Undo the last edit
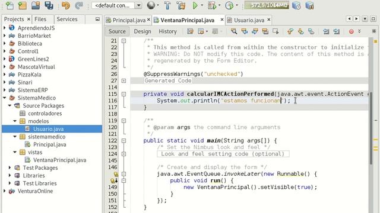The image size is (380, 213). coord(66,5)
